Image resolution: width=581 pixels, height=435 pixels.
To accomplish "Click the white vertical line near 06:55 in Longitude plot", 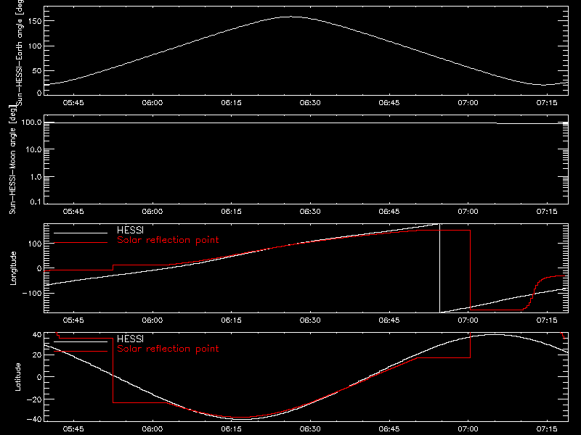I will (440, 268).
